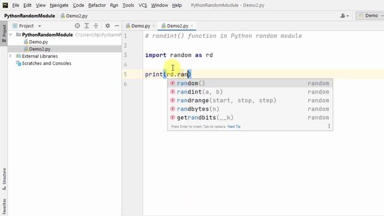Open the Navigate menu

point(59,5)
